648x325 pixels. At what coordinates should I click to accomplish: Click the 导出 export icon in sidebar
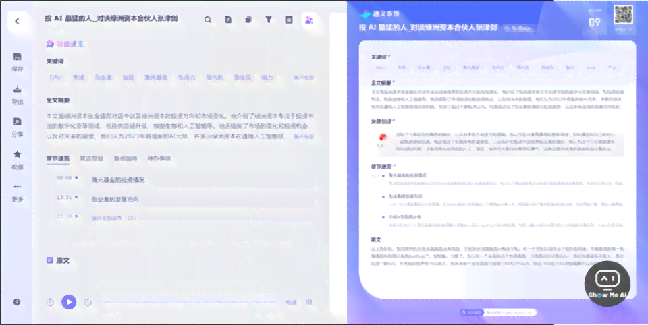pos(18,89)
